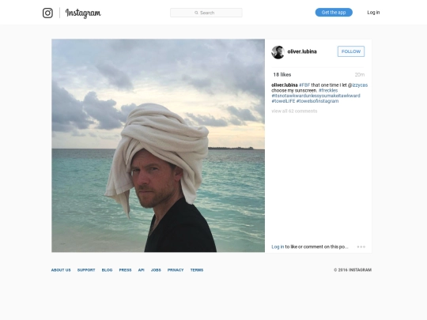The height and width of the screenshot is (320, 427).
Task: Visit the @izzycas mention
Action: tap(358, 85)
